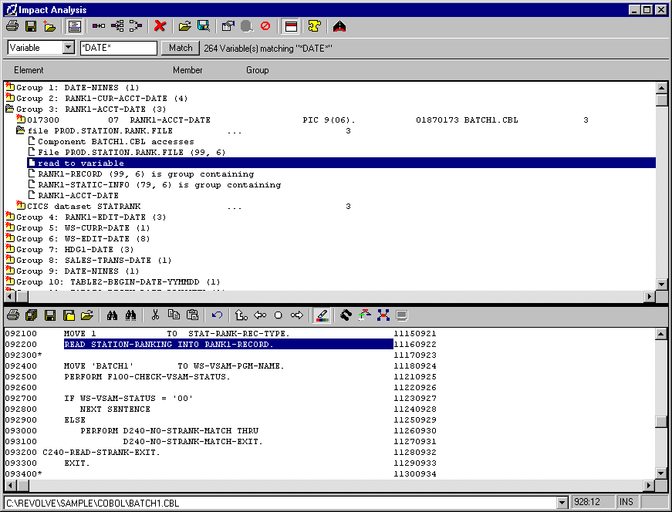The width and height of the screenshot is (672, 512).
Task: Toggle the syntax coloring pen button
Action: tap(322, 315)
